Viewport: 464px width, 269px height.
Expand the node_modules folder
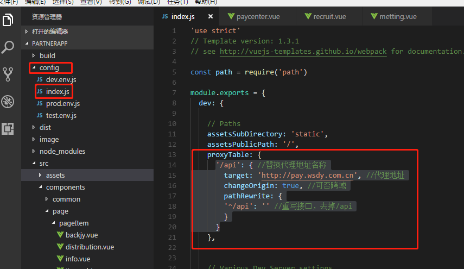pyautogui.click(x=88, y=152)
